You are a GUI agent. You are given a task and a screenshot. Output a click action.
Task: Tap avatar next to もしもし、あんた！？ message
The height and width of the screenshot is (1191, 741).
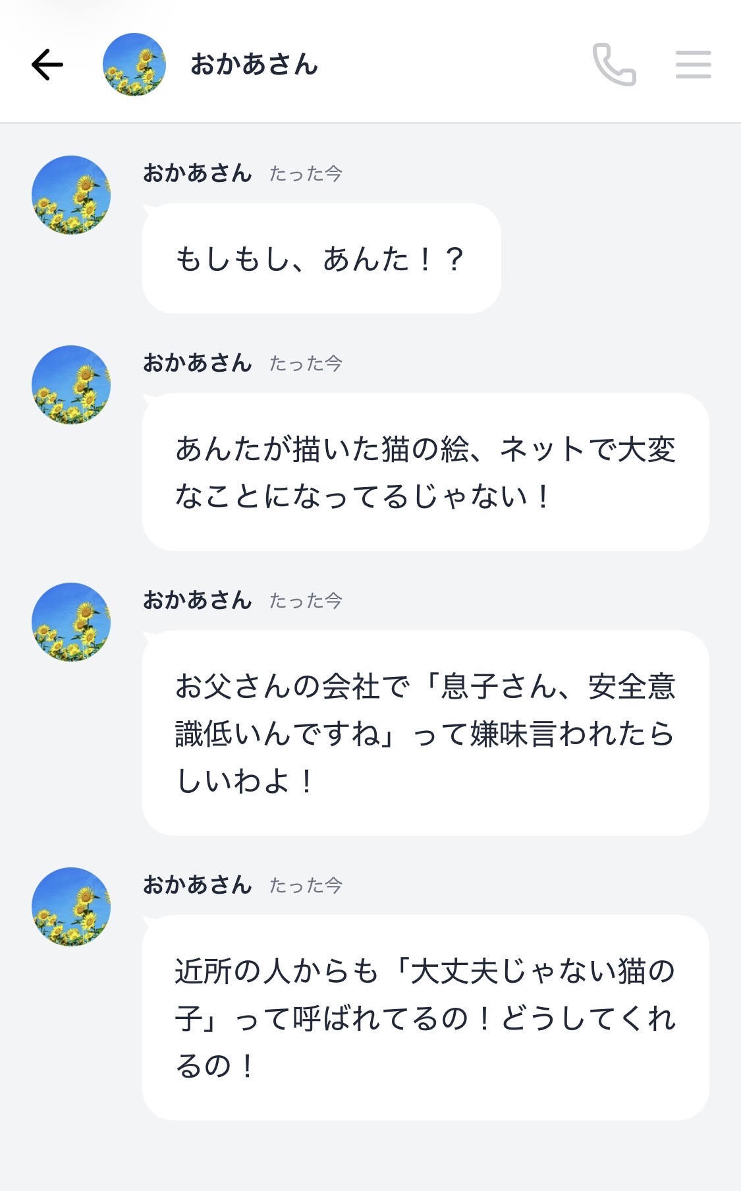[71, 195]
